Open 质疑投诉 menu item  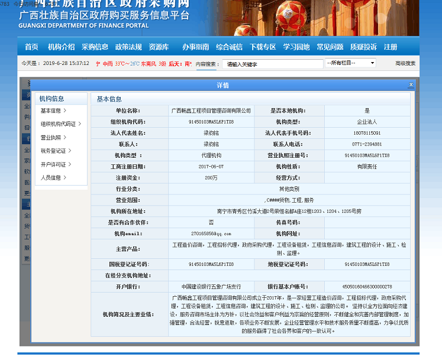pyautogui.click(x=363, y=47)
